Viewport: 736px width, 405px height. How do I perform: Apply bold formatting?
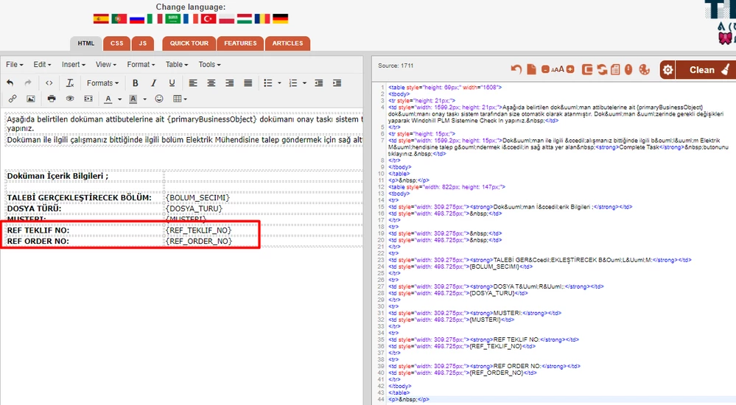pos(135,83)
